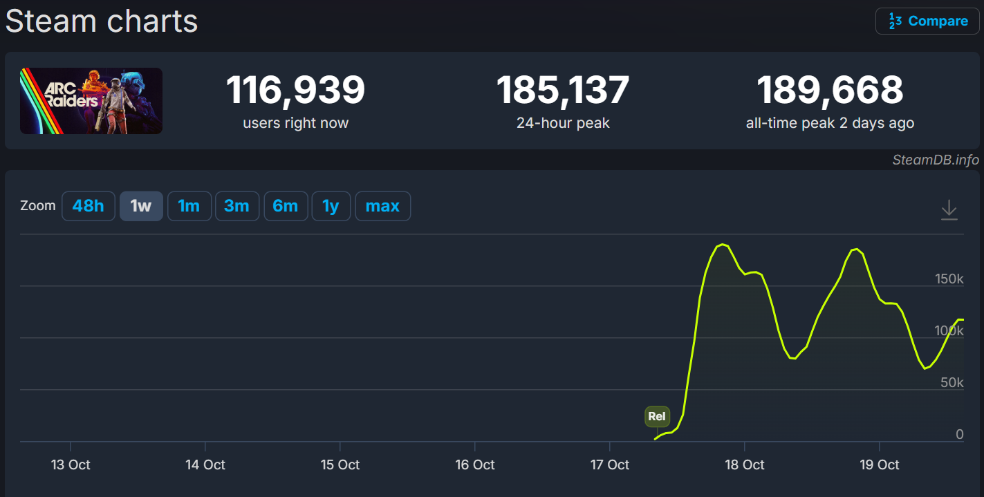The image size is (984, 497).
Task: Click the 17 Oct date axis label
Action: [609, 465]
